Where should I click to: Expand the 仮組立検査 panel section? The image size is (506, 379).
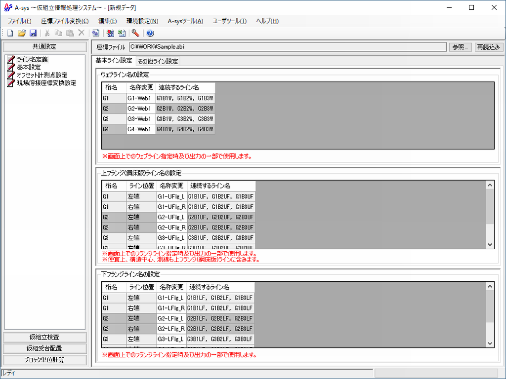44,337
